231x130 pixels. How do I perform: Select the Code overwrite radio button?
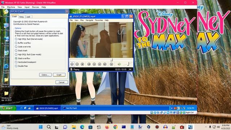(16, 47)
